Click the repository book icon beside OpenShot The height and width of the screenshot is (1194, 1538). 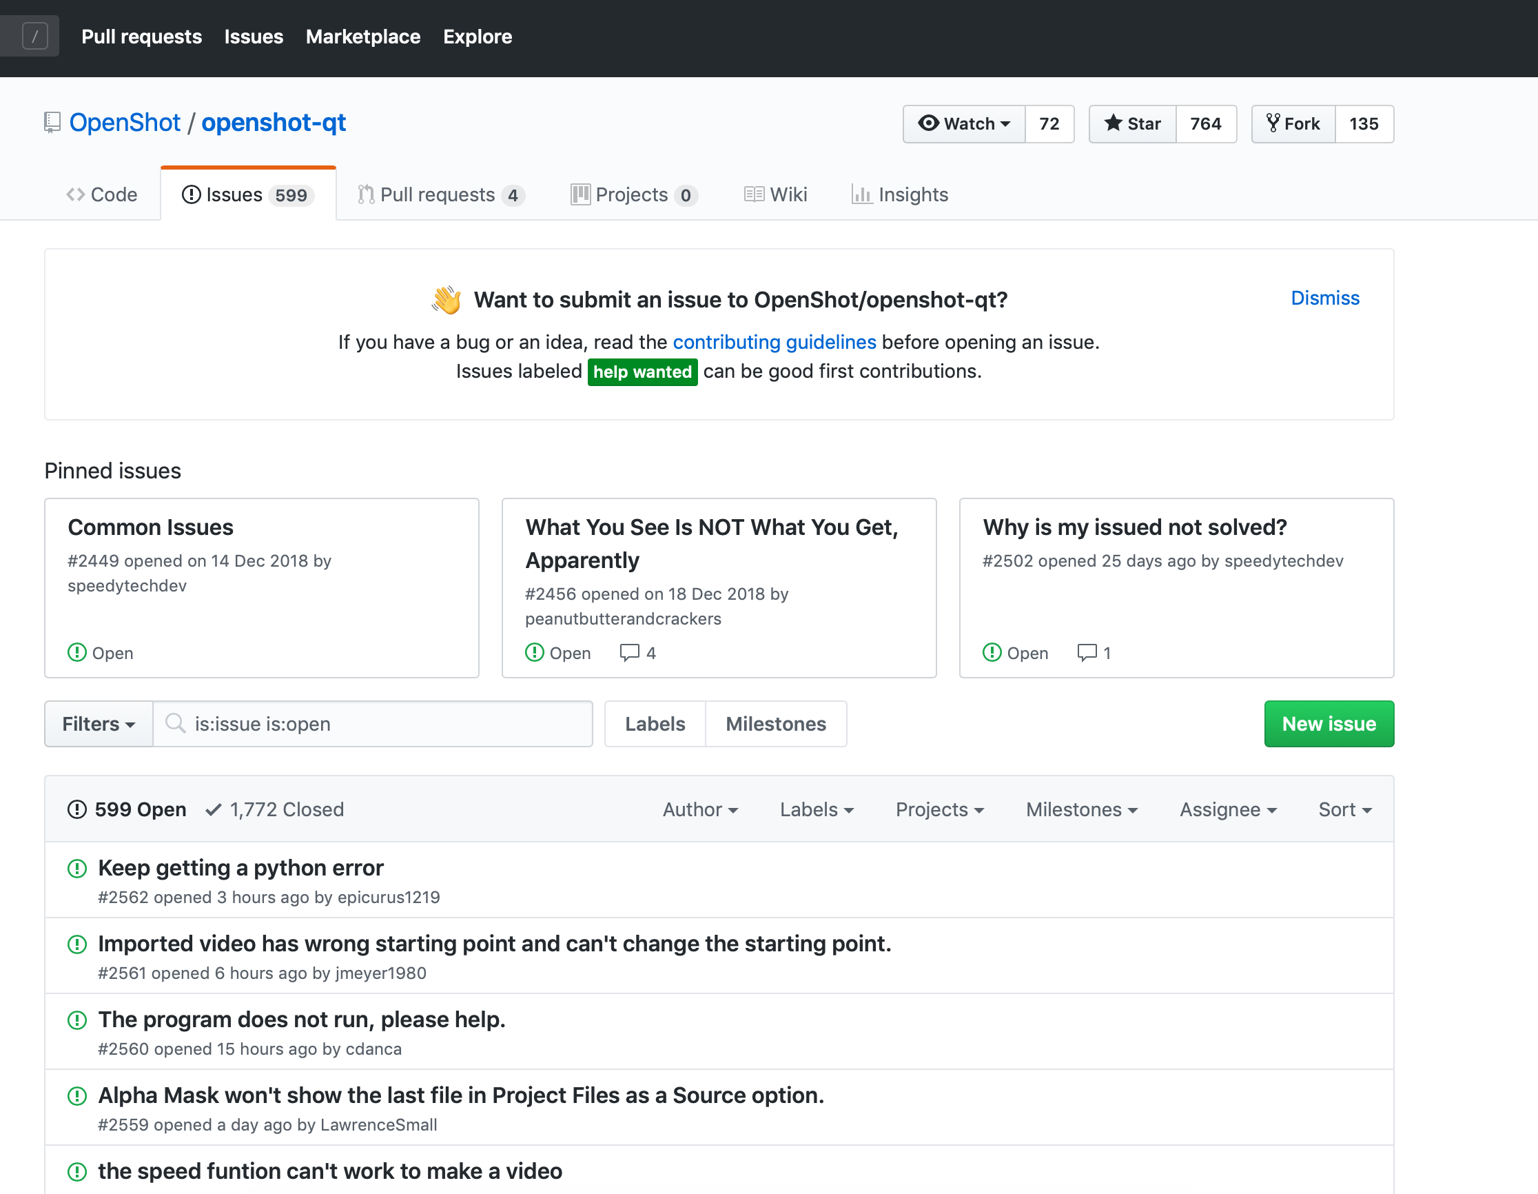click(52, 123)
